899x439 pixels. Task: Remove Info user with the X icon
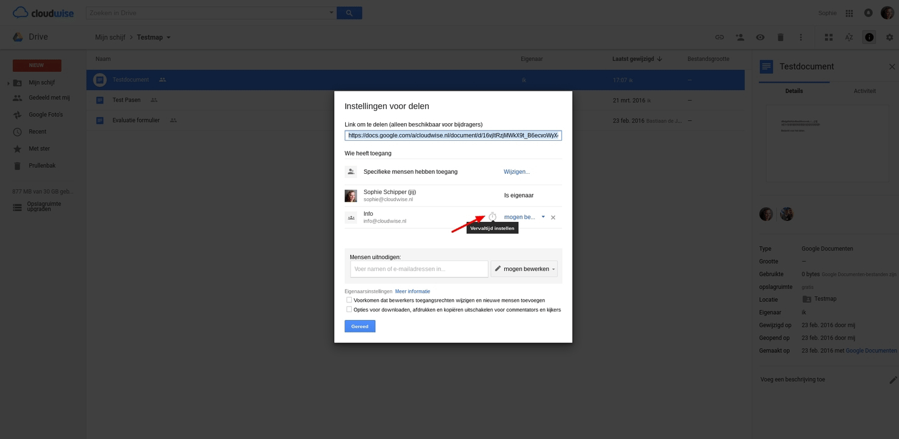point(553,218)
